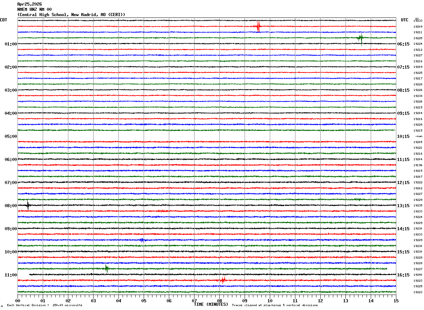Click the 10:15 UTC time label
The image size is (424, 310).
coord(403,136)
